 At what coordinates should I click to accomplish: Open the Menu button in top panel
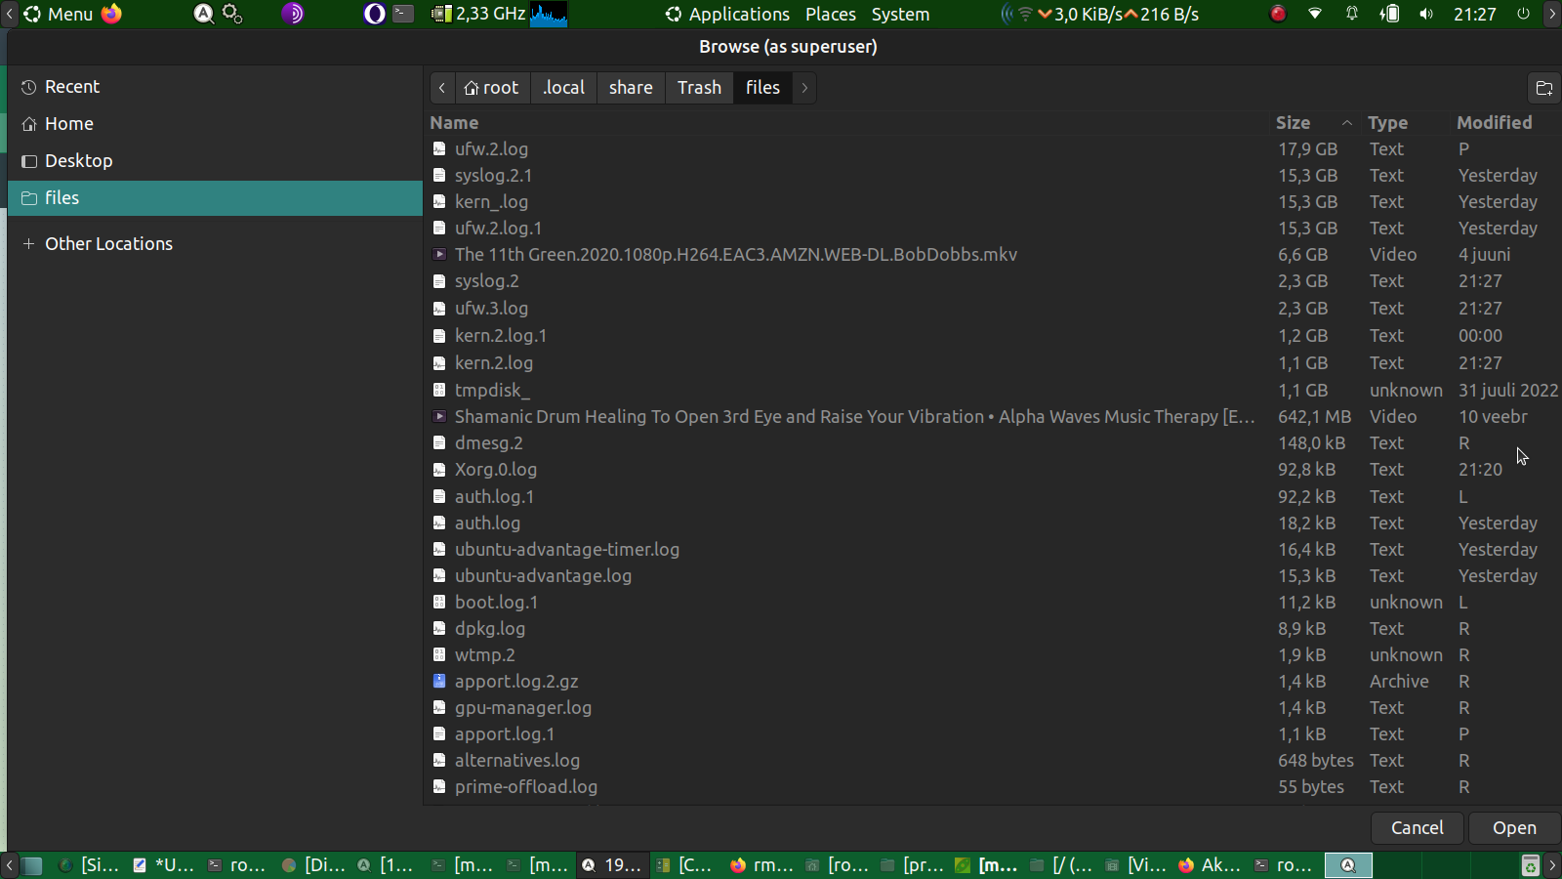(59, 14)
